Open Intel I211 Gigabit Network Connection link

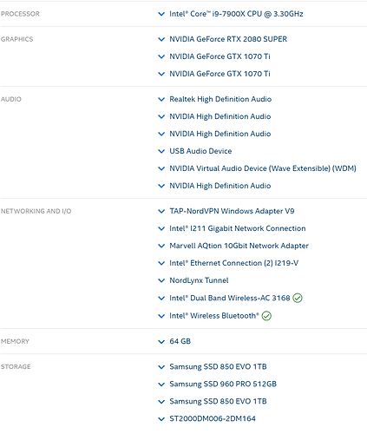[238, 228]
